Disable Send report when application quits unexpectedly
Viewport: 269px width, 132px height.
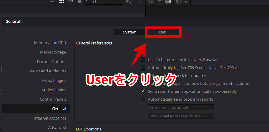tap(143, 92)
